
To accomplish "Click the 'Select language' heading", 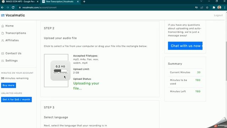I will click(x=56, y=117).
